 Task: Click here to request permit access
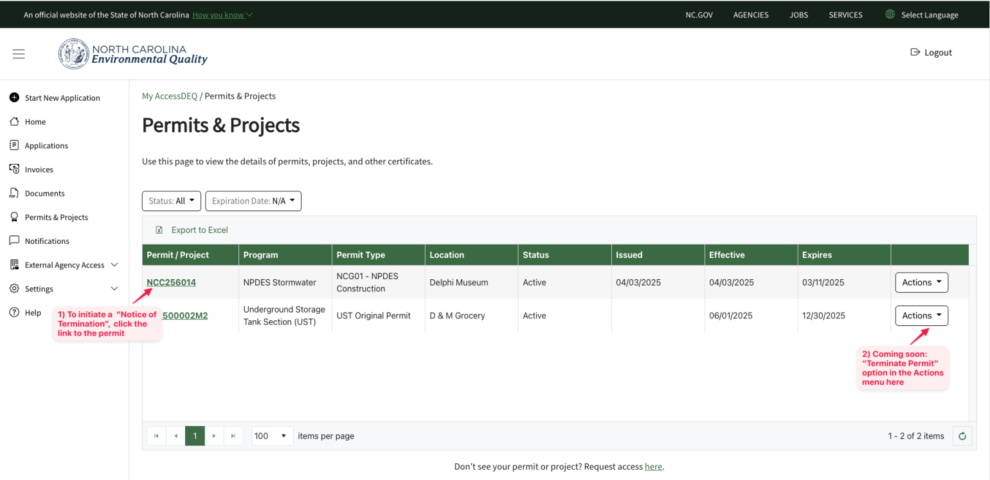point(653,467)
